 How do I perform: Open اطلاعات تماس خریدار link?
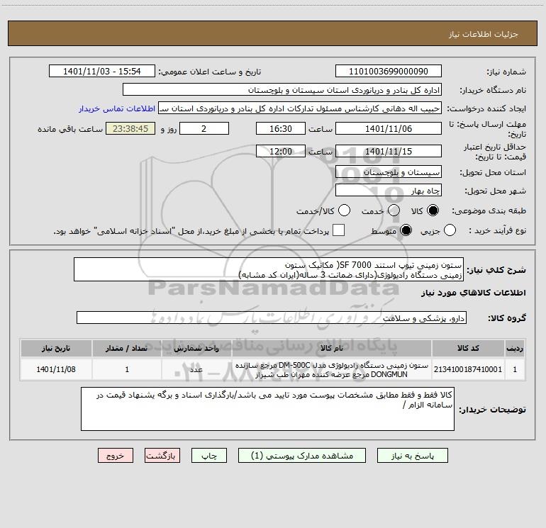(x=117, y=108)
